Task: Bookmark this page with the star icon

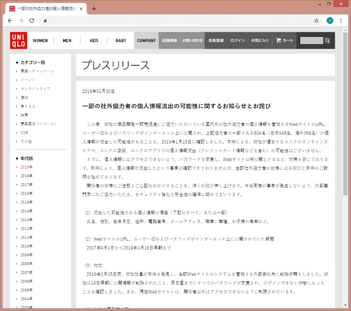Action: click(316, 21)
